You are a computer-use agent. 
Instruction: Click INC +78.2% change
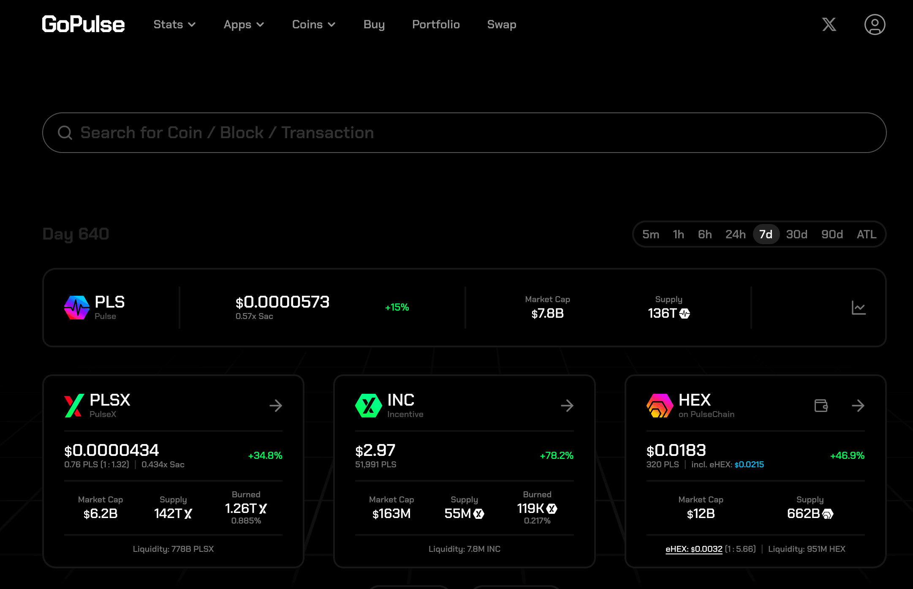[557, 455]
